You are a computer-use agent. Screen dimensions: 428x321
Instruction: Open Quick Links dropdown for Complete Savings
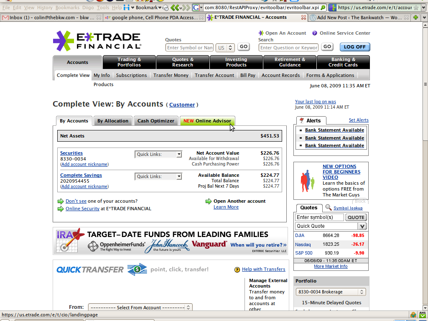158,176
